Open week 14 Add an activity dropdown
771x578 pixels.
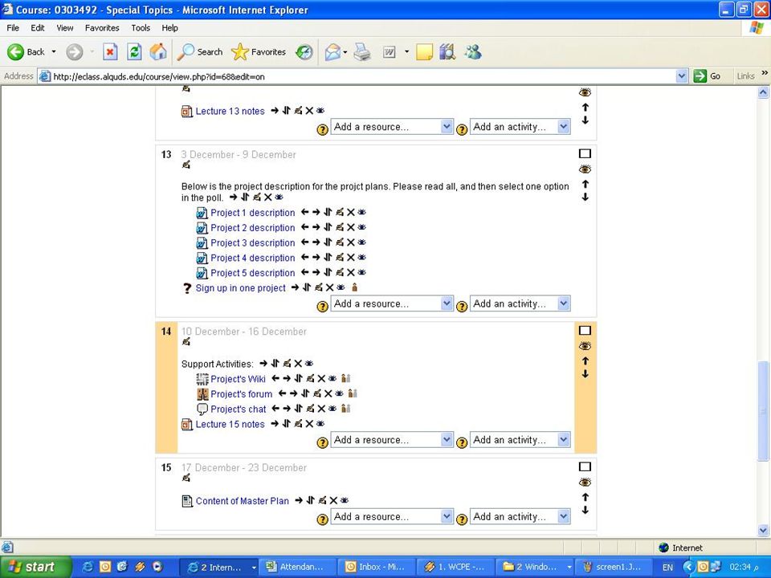520,440
